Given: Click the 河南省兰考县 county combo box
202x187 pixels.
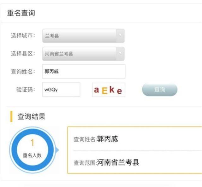Looking at the screenshot, I should [x=83, y=54].
